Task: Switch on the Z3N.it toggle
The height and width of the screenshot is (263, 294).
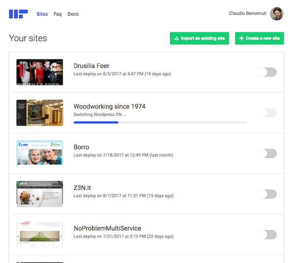Action: coord(267,194)
